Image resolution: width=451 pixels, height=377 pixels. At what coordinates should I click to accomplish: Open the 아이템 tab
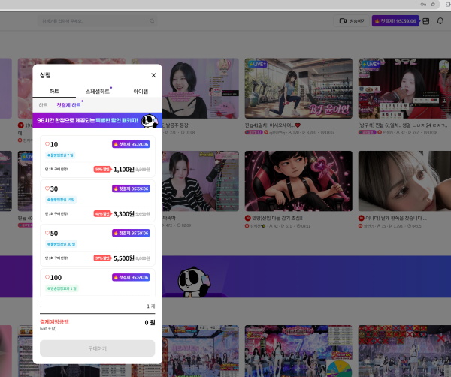[141, 91]
